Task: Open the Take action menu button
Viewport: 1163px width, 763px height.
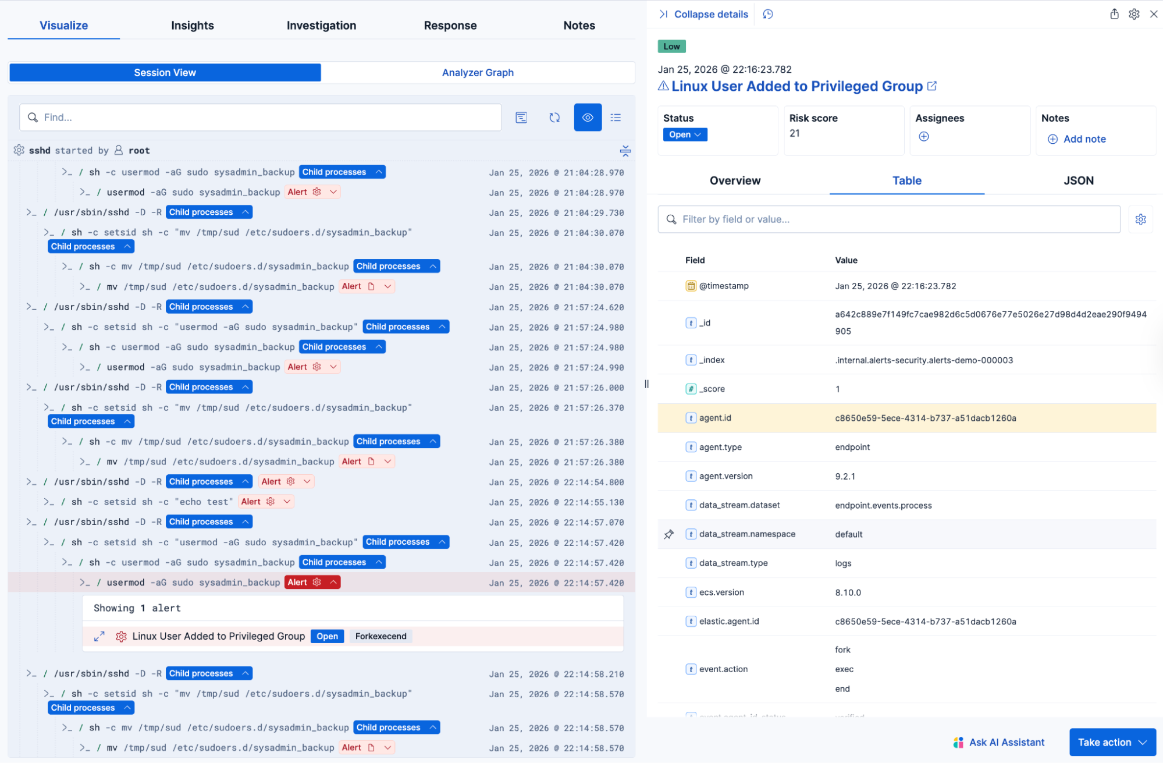Action: (x=1112, y=742)
